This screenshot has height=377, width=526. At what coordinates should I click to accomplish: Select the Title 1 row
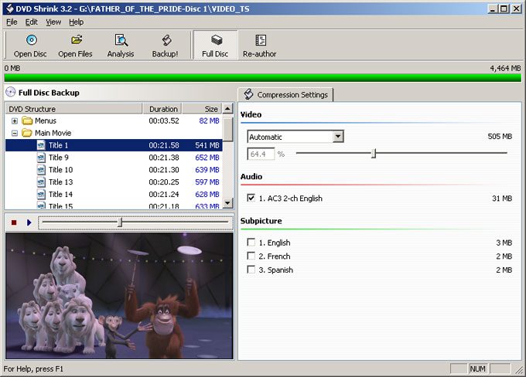(114, 145)
